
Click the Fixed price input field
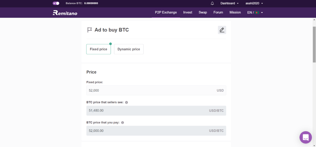tap(156, 91)
